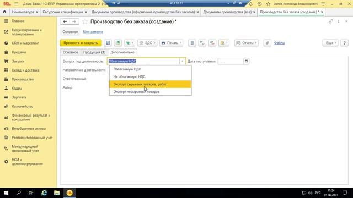The image size is (353, 198).
Task: Click the hamburger main menu icon
Action: (16, 4)
